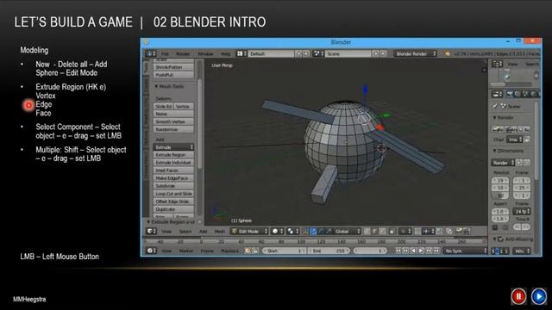Open the Mesh menu in 3D header
The height and width of the screenshot is (310, 552).
219,232
